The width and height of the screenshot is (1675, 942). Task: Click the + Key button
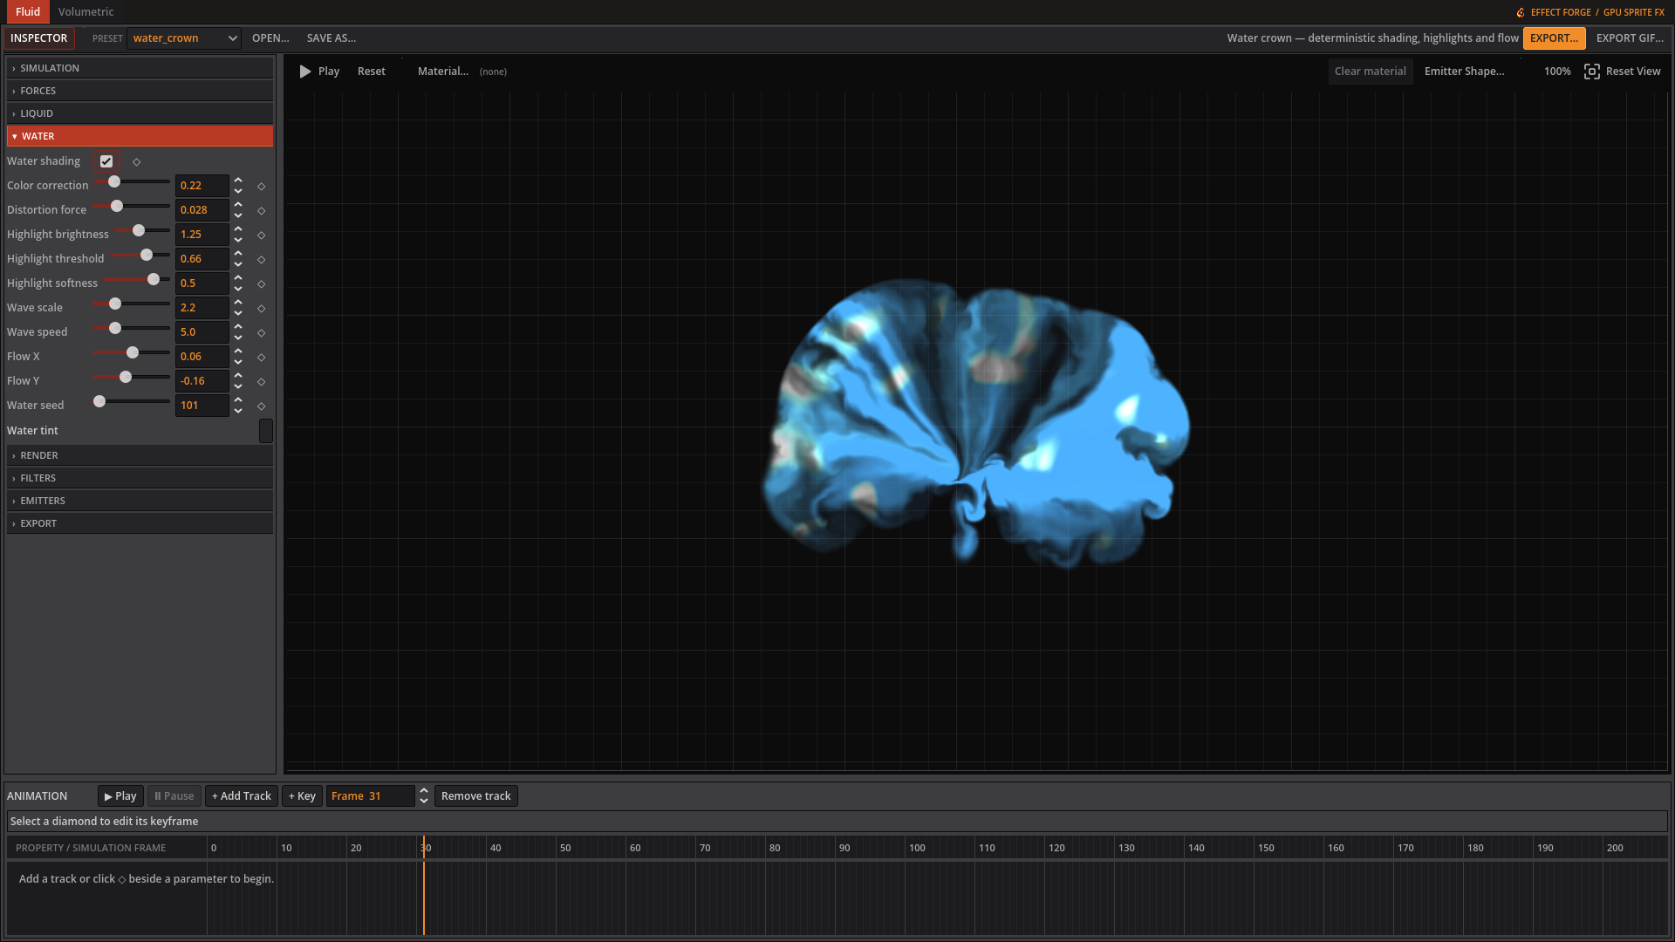coord(302,796)
